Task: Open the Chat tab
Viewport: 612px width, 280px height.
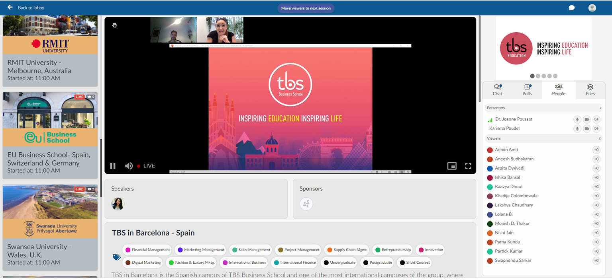Action: (498, 90)
